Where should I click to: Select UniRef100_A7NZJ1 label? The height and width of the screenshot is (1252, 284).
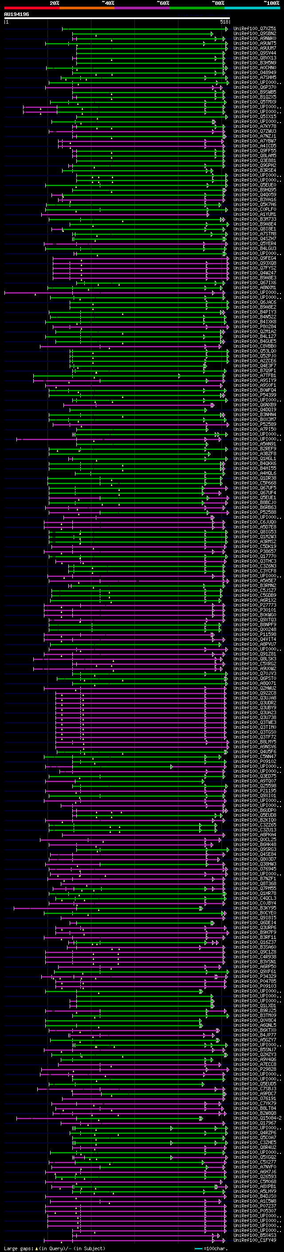(x=255, y=136)
